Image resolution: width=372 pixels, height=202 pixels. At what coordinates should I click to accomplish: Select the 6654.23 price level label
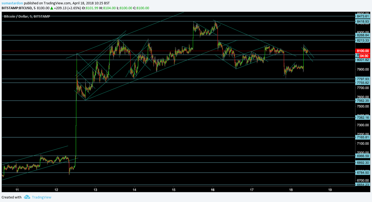(x=363, y=185)
